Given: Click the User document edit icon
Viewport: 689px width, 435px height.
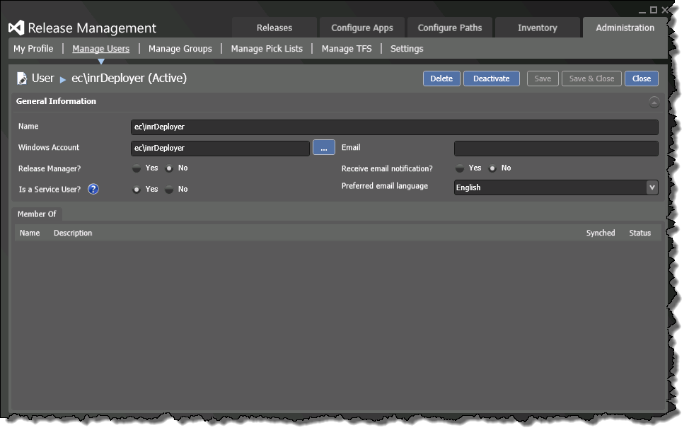Looking at the screenshot, I should pyautogui.click(x=22, y=79).
